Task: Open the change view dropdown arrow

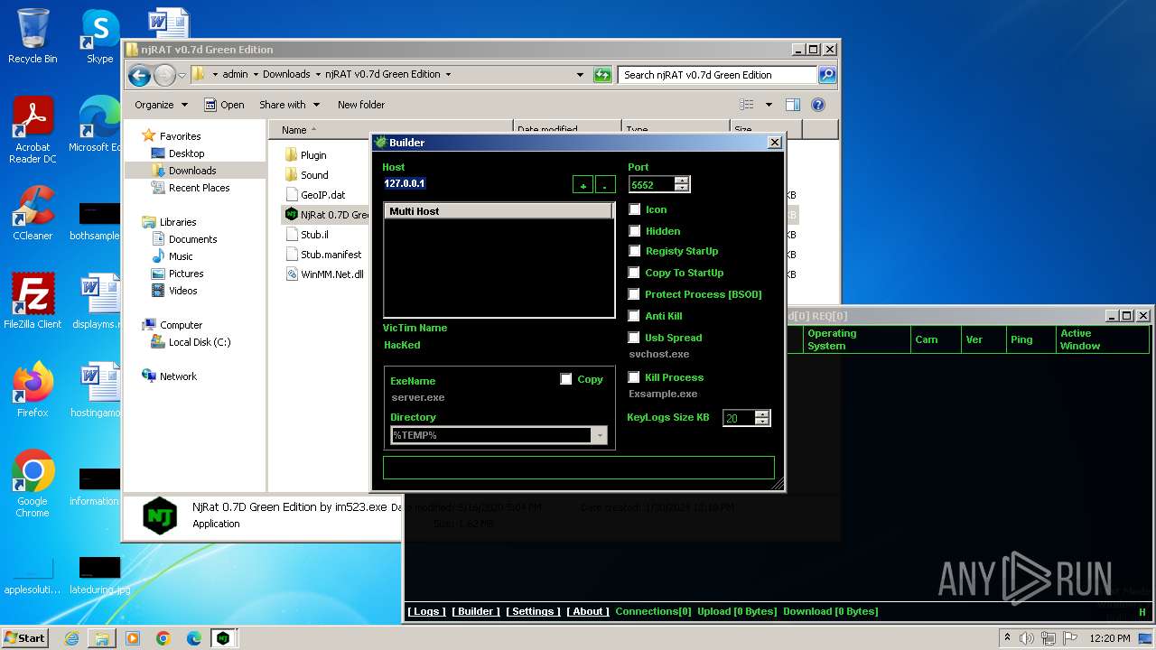Action: pyautogui.click(x=769, y=105)
